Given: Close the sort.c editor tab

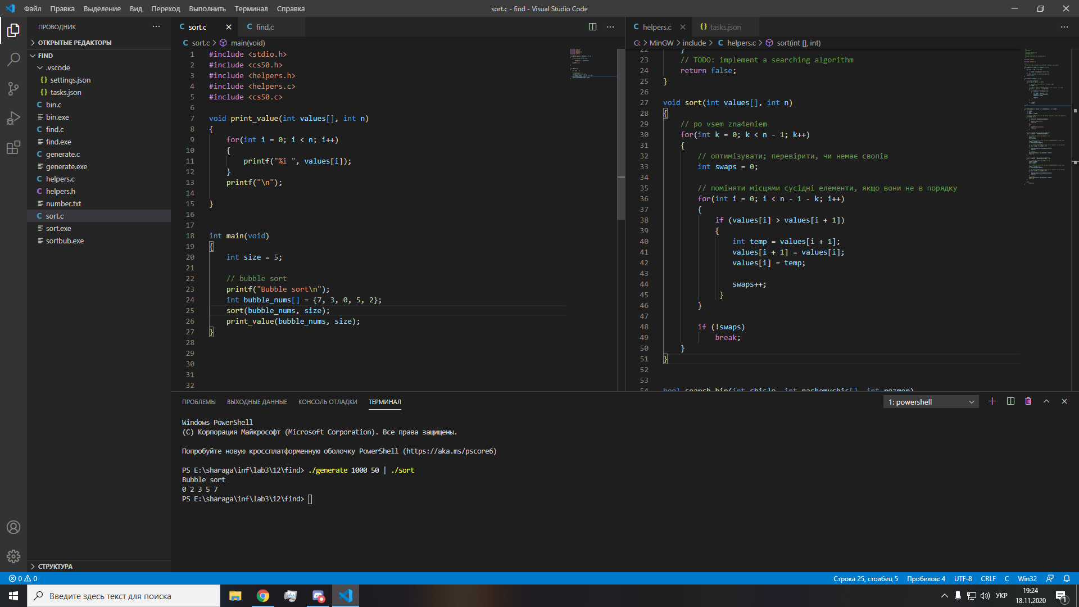Looking at the screenshot, I should pos(229,27).
